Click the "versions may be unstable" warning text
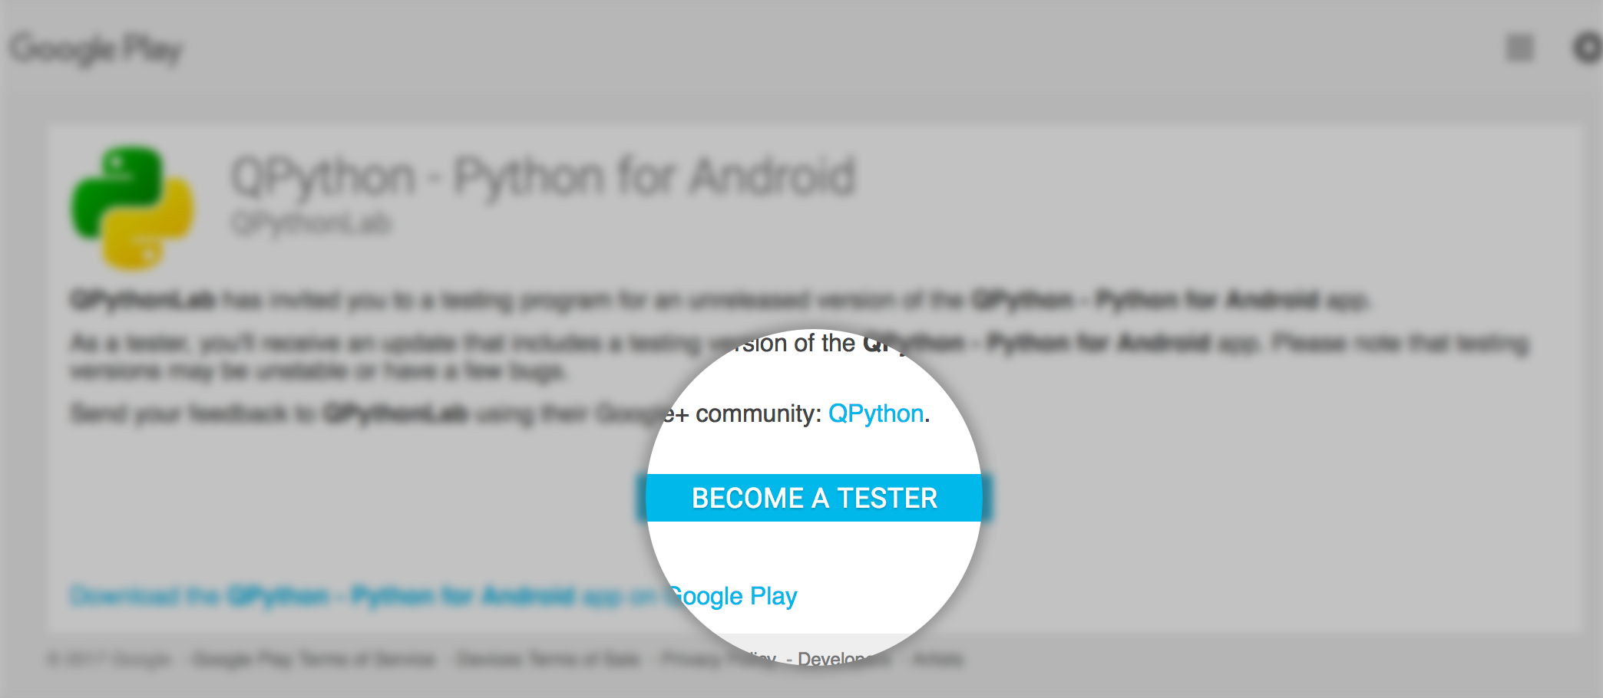 coord(318,373)
